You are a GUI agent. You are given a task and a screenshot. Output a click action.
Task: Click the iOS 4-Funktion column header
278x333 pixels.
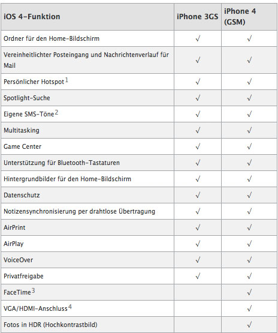click(x=32, y=17)
